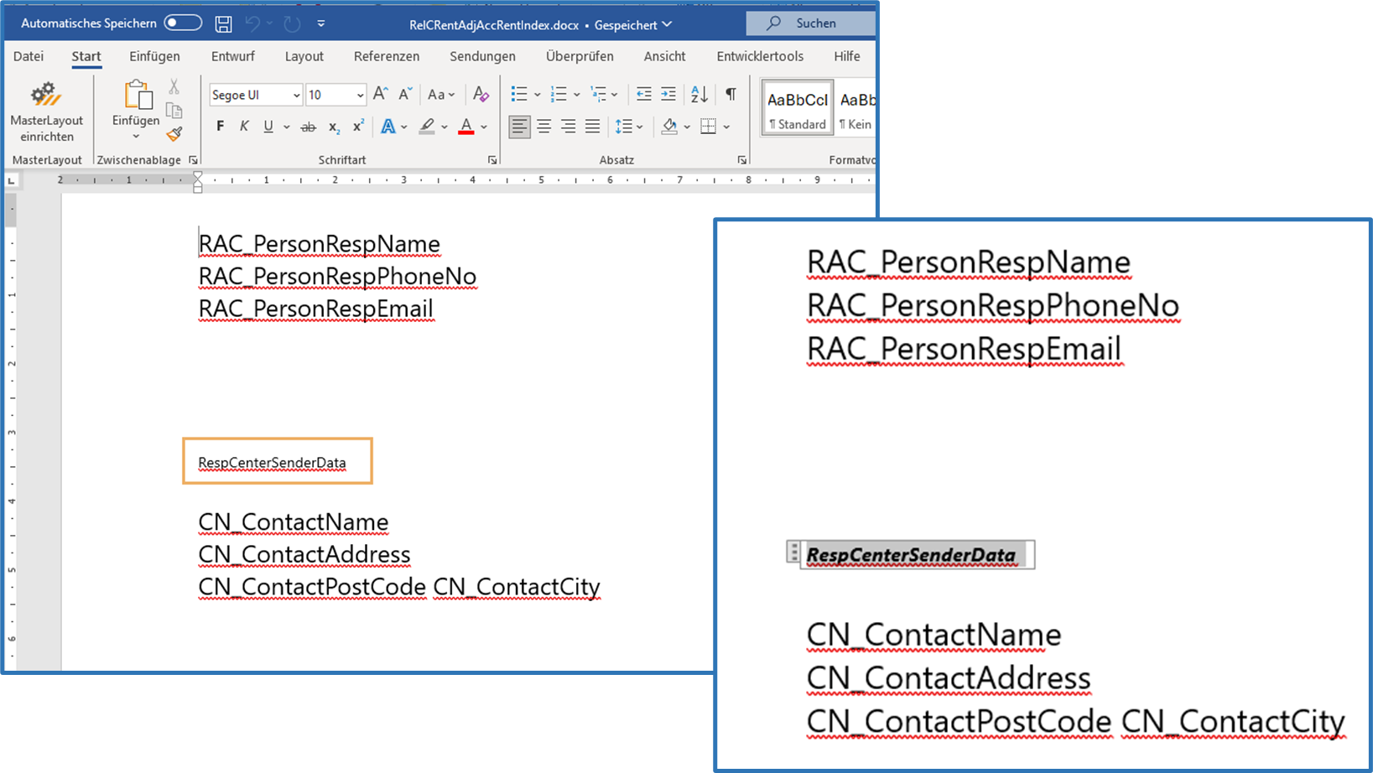Click the clear formatting icon

pos(481,95)
